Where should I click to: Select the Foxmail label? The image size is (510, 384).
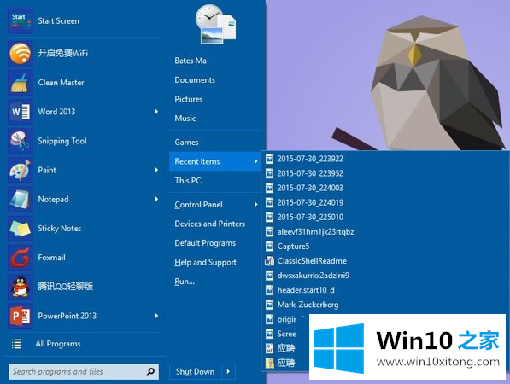coord(51,258)
